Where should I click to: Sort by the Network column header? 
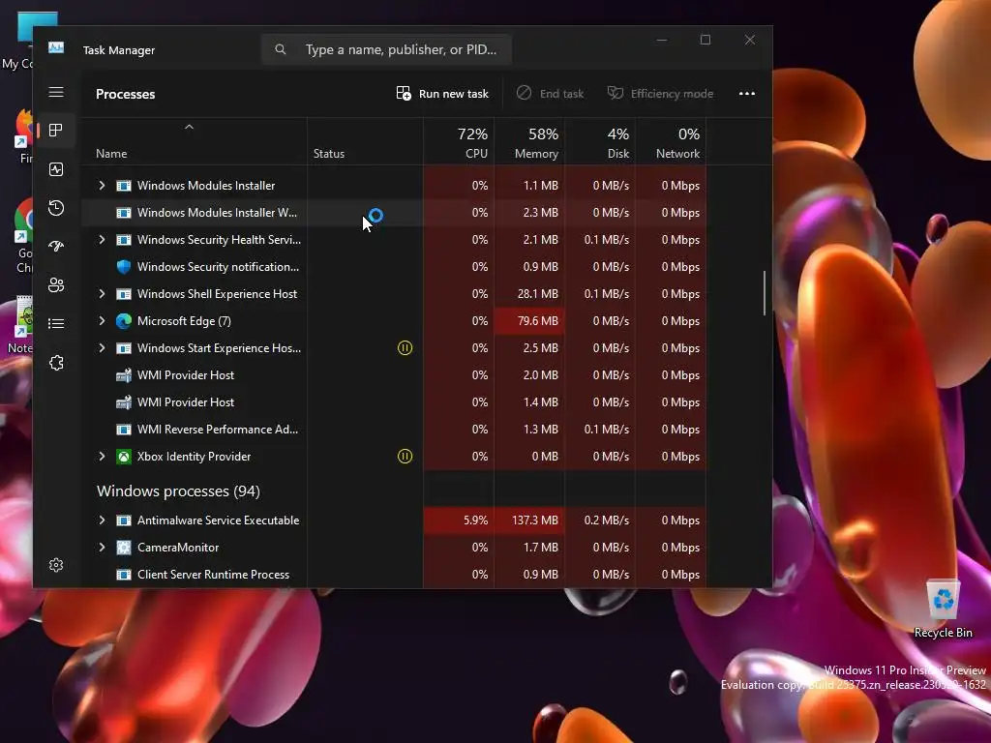click(x=672, y=143)
